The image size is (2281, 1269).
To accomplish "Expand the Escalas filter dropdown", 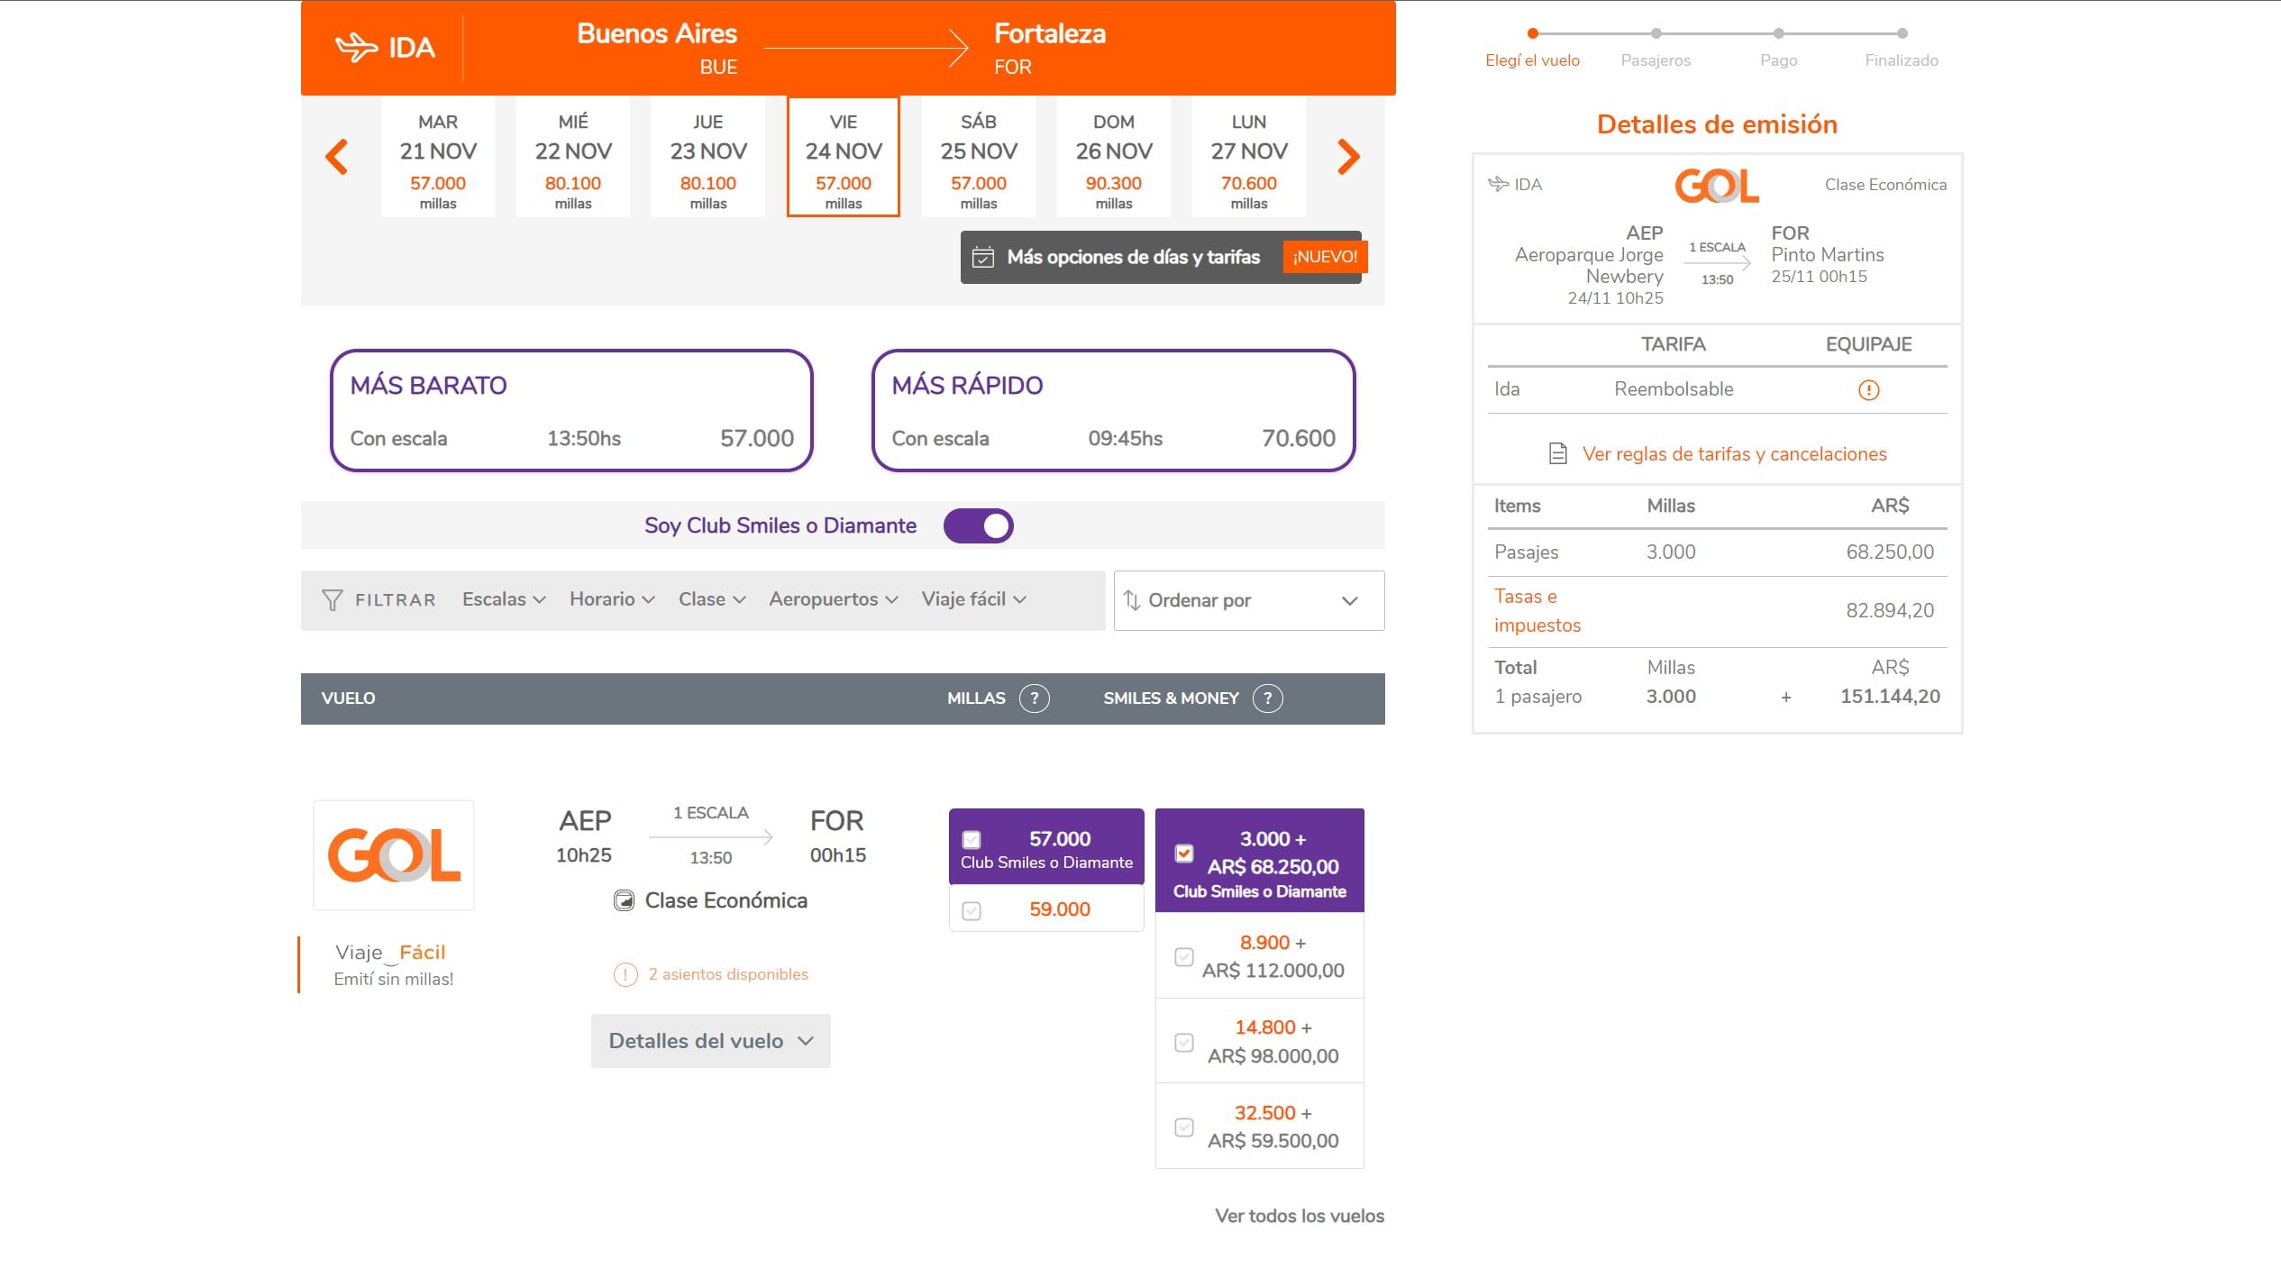I will click(504, 599).
